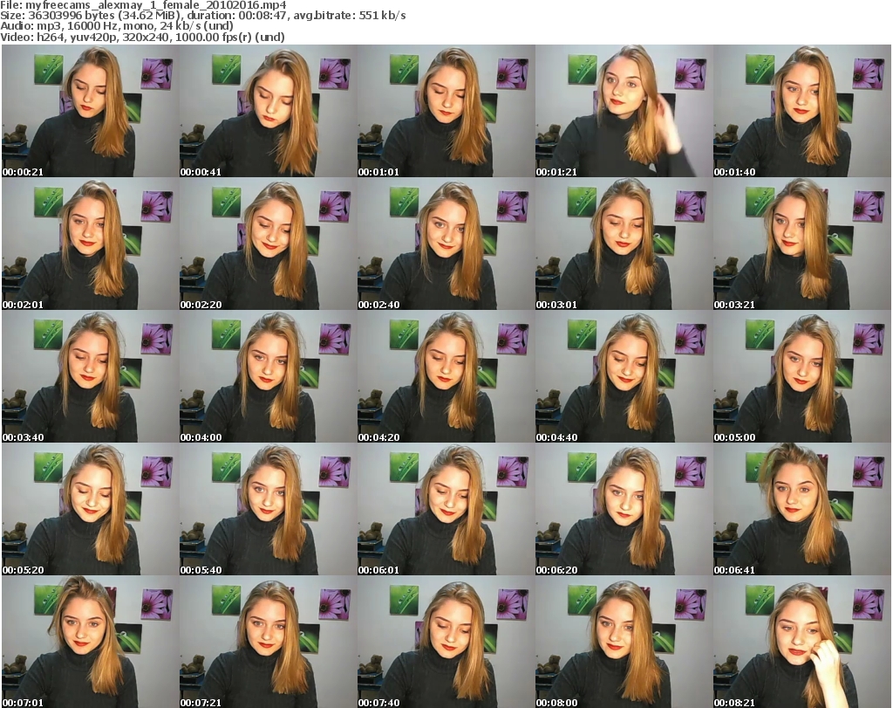The width and height of the screenshot is (893, 708).
Task: Open the frame stamped 00:01:01
Action: tap(446, 111)
